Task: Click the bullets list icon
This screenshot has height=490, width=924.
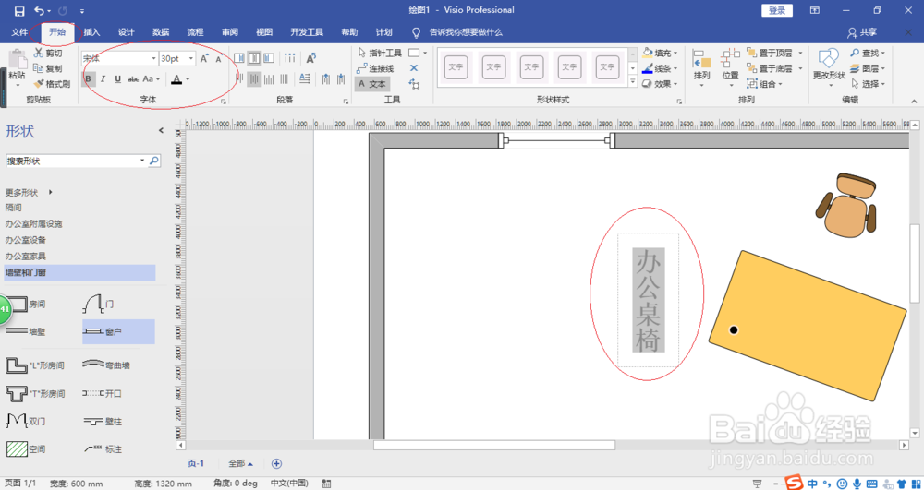Action: [x=289, y=57]
